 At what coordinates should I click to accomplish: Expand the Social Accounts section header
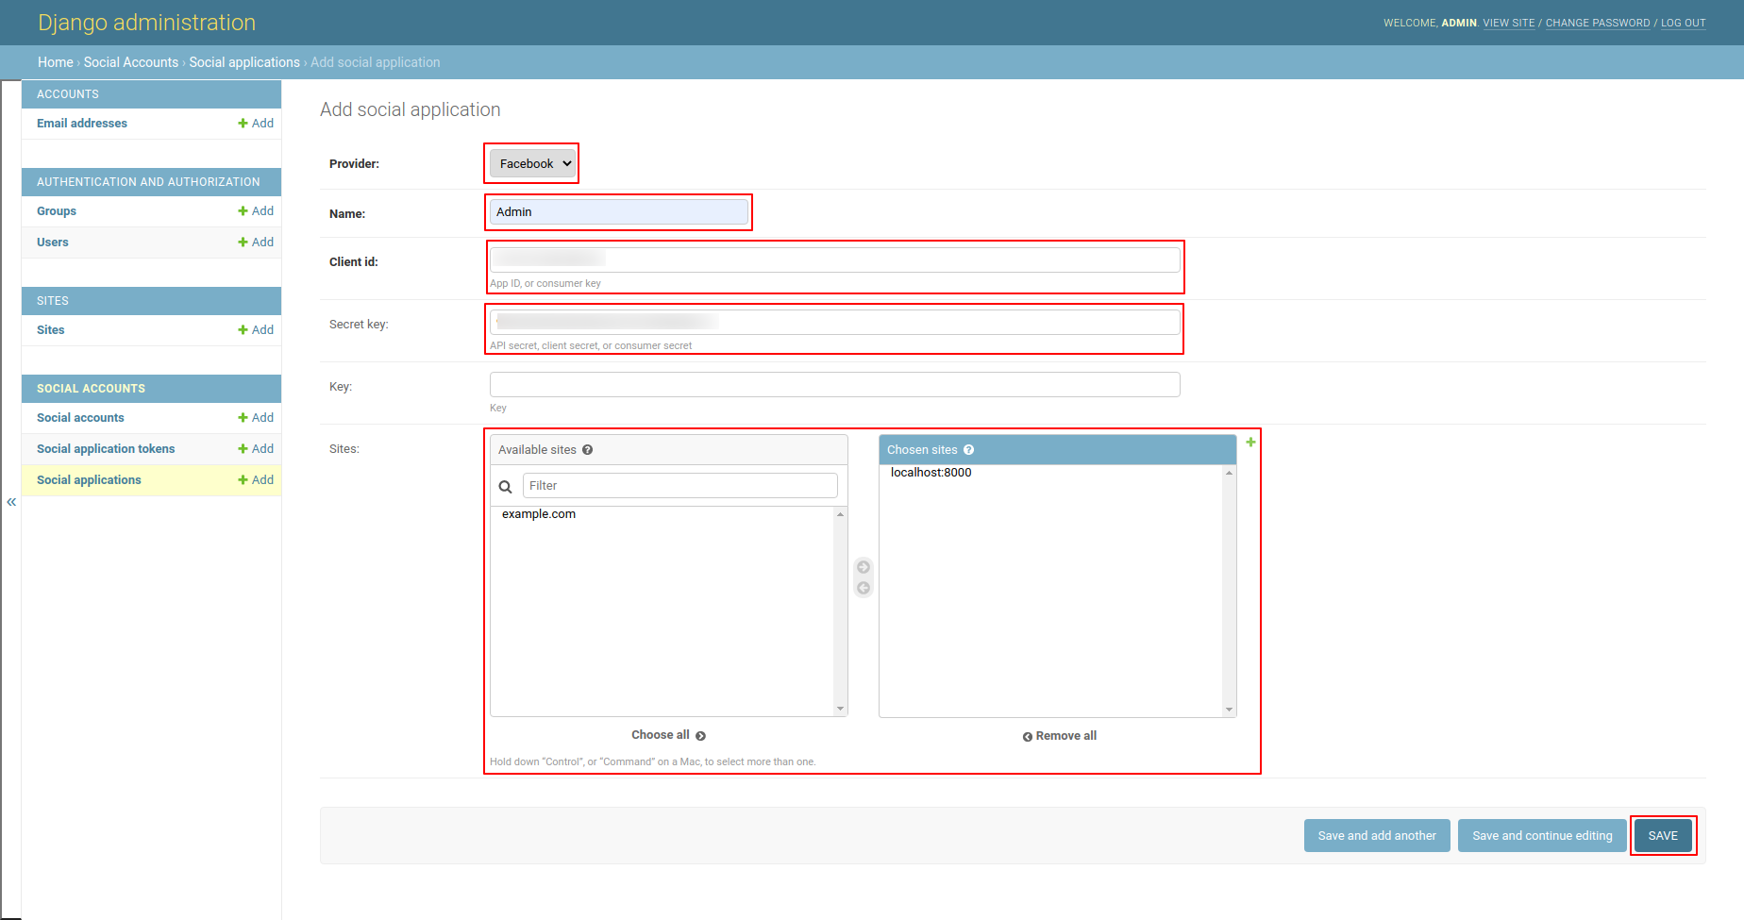pos(151,388)
